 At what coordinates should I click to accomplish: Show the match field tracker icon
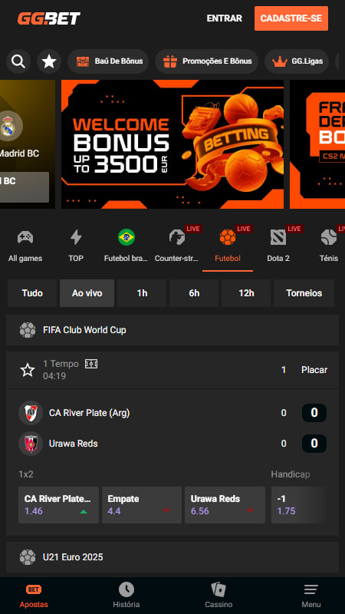click(x=91, y=364)
